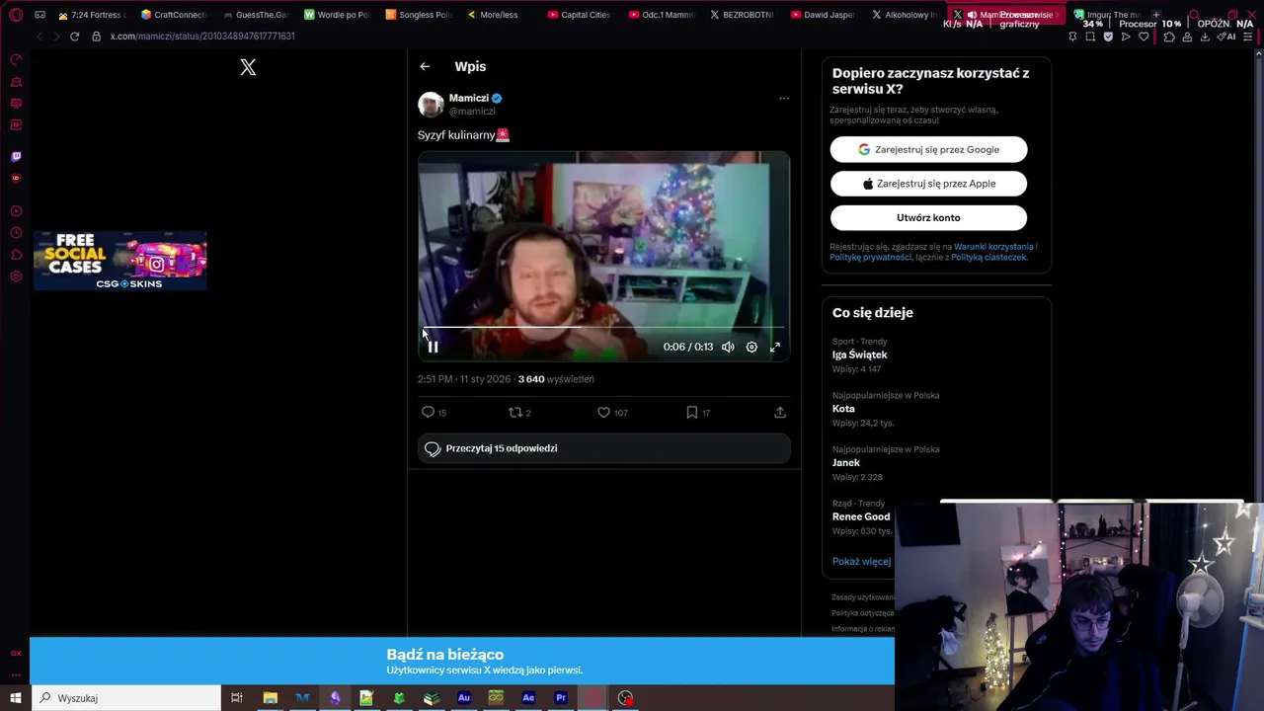Open Adobe Premiere Pro from the taskbar
This screenshot has height=711, width=1264.
(561, 698)
